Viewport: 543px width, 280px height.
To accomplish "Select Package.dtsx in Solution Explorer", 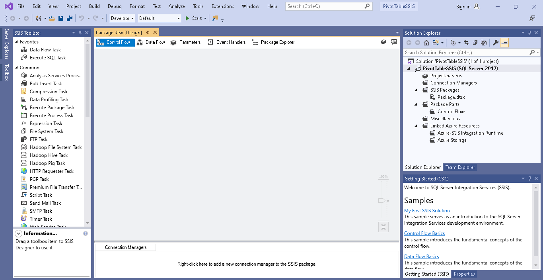I will (x=451, y=97).
